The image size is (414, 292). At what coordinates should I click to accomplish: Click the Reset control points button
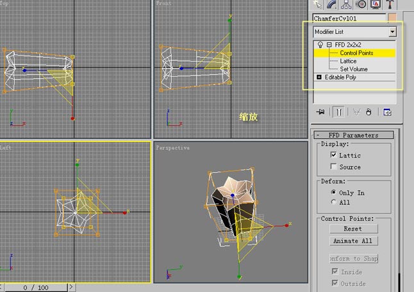coord(354,229)
